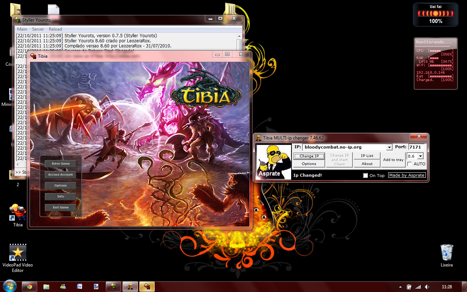Open the Tibia desktop shortcut icon
Viewport: 467px width, 292px height.
pyautogui.click(x=18, y=212)
